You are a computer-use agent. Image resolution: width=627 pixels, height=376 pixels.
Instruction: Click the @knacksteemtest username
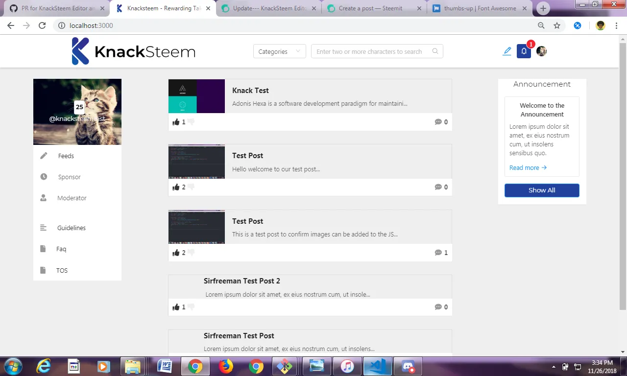[77, 119]
